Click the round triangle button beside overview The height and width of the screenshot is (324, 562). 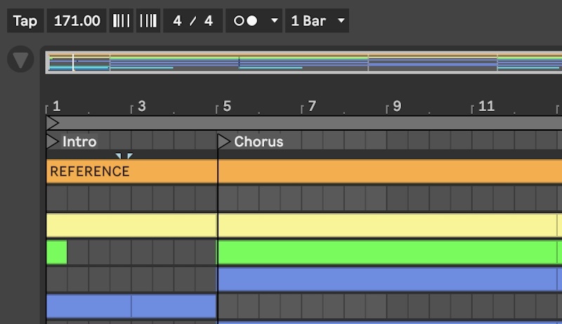(x=20, y=60)
